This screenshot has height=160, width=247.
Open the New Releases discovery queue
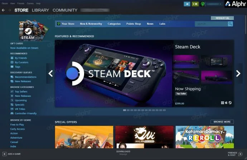click(23, 81)
